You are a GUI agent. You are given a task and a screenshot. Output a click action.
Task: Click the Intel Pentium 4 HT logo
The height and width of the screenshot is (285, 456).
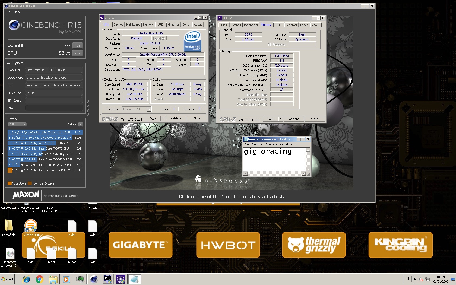(x=192, y=41)
